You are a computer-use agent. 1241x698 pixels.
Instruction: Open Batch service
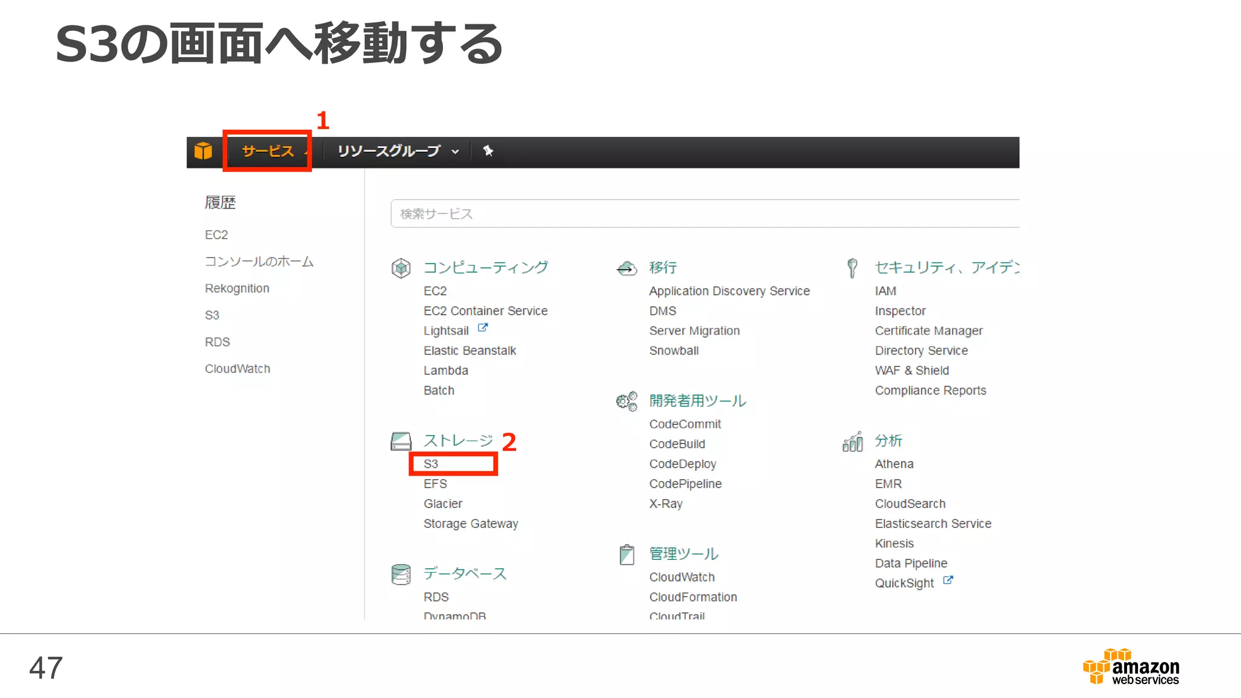click(x=439, y=391)
